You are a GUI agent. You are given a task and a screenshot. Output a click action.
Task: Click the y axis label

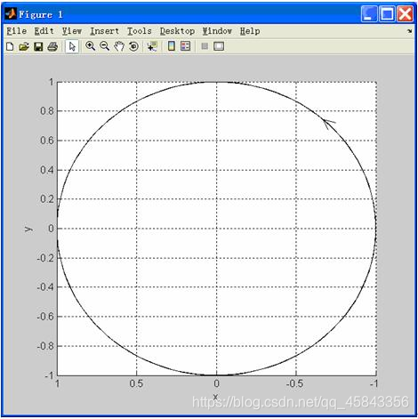tap(28, 229)
